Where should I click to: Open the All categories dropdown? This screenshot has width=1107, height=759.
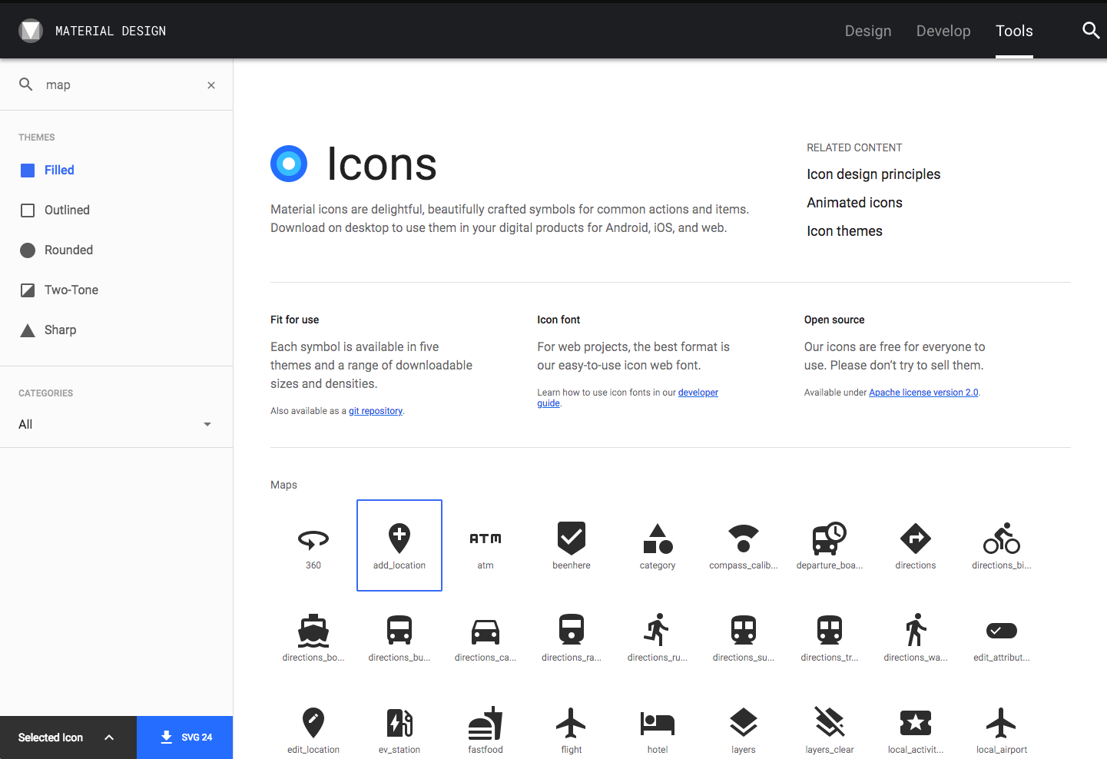(116, 424)
